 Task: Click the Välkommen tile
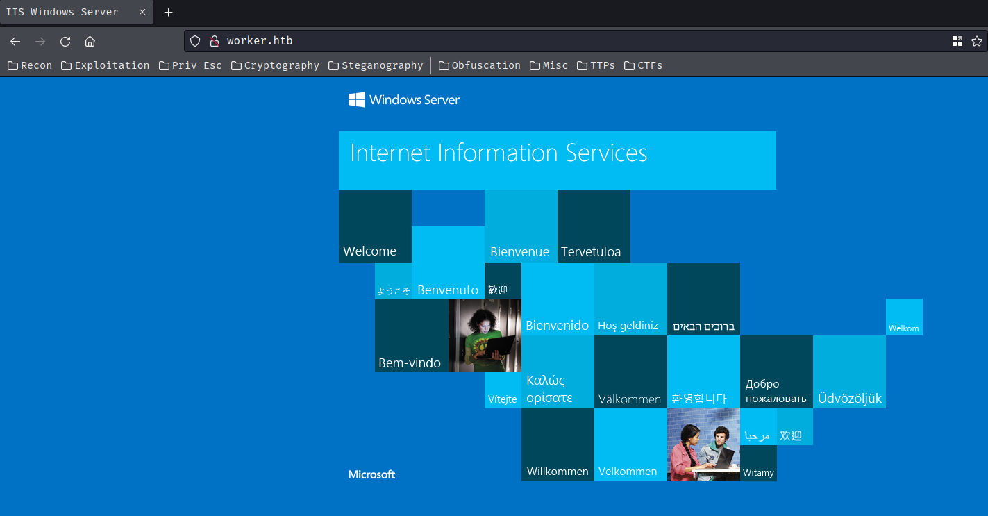pyautogui.click(x=630, y=372)
